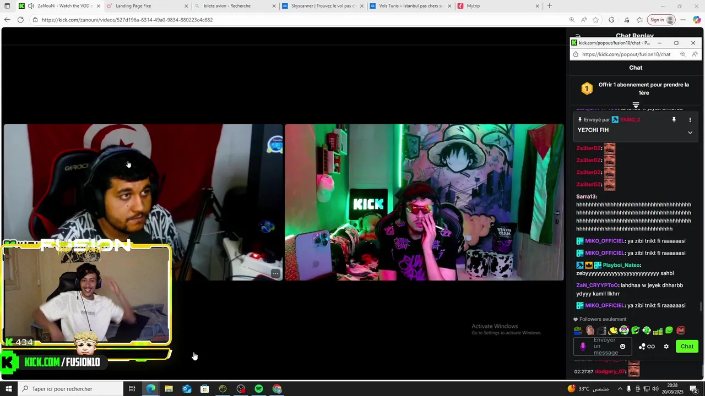Open File Explorer from taskbar
Screen dimensions: 705x396
(x=169, y=389)
